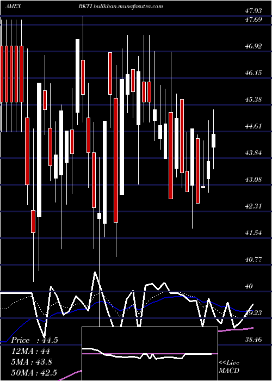Click the 47.69 price axis label
272x381 pixels.
click(254, 20)
